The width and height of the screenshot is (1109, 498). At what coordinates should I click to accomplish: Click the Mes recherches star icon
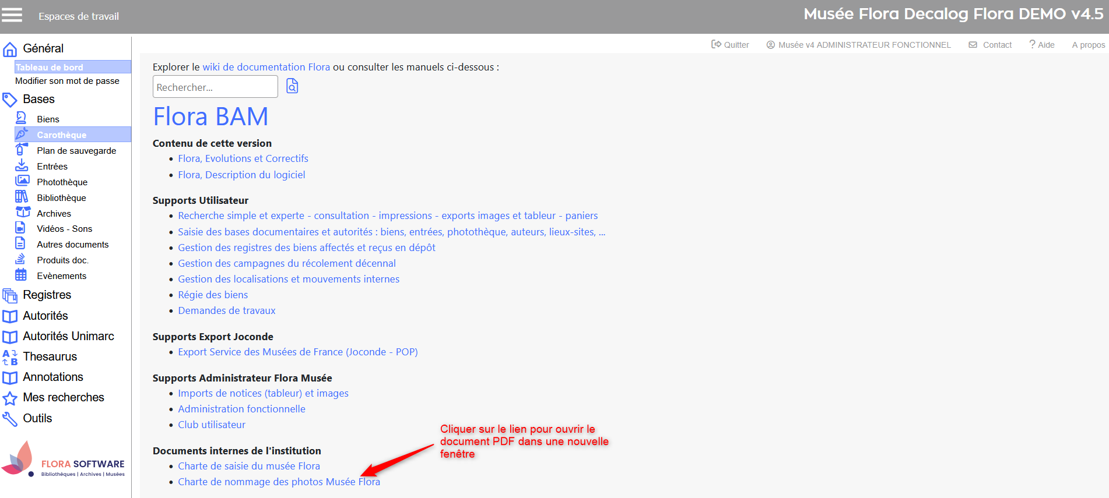[10, 398]
